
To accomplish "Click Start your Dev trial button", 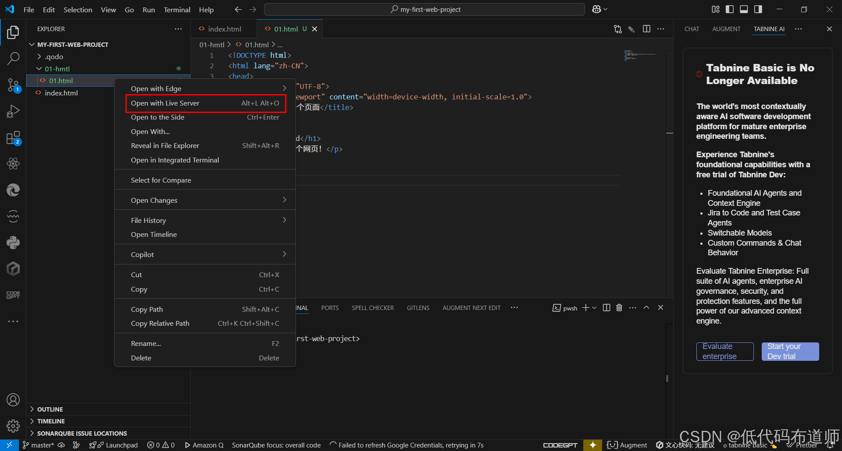I will pos(790,352).
